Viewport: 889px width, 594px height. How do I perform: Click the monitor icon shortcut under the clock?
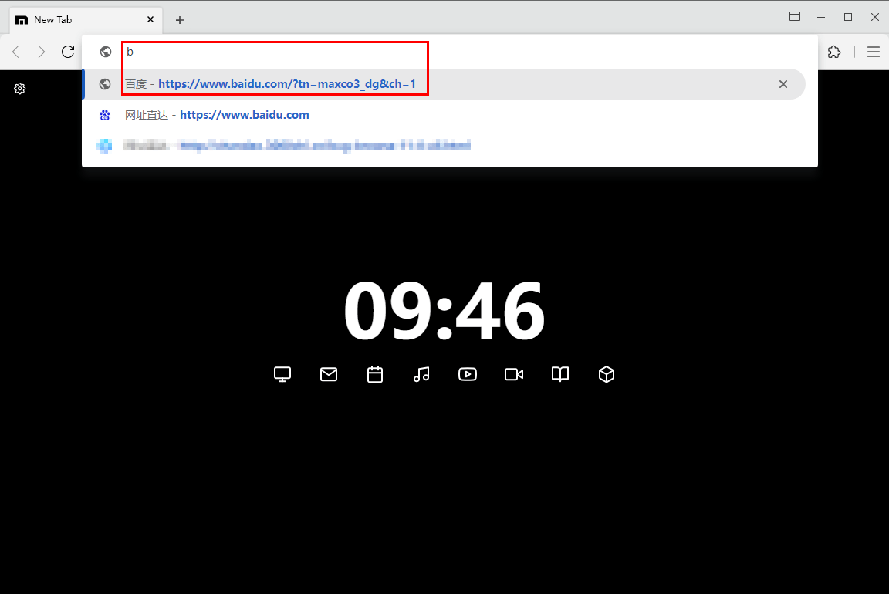[282, 374]
